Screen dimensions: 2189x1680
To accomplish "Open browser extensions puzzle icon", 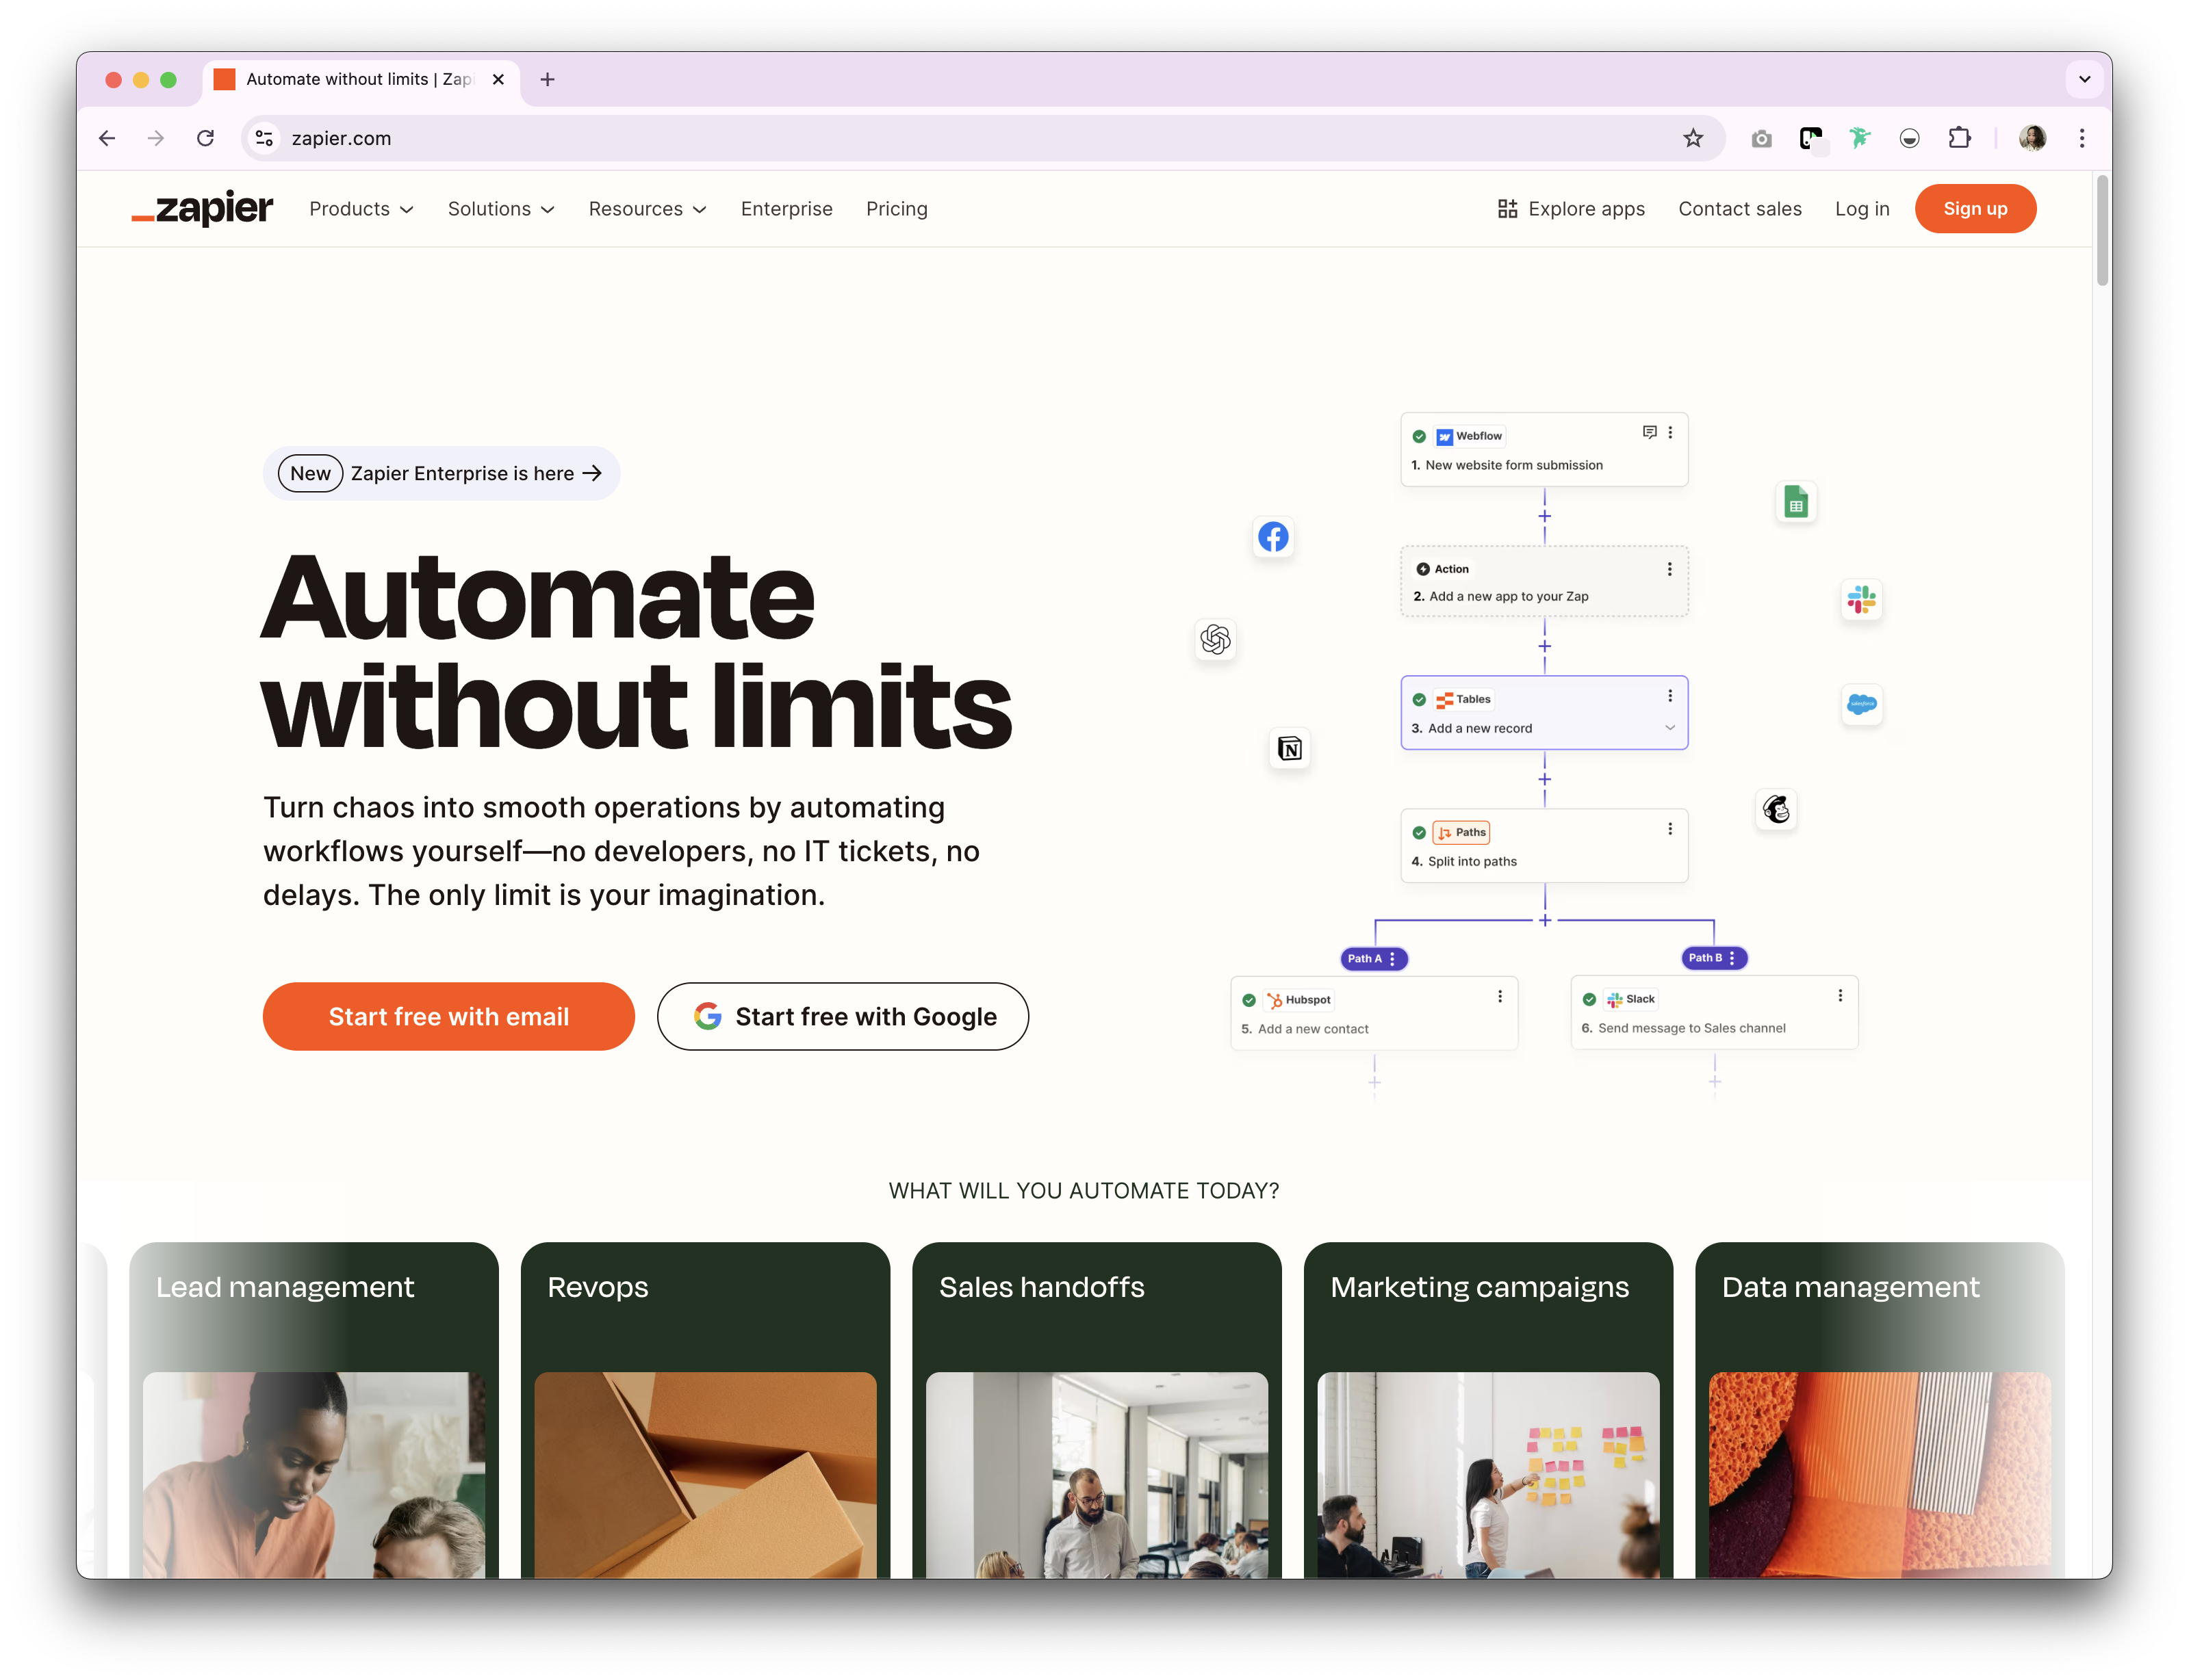I will tap(1959, 138).
